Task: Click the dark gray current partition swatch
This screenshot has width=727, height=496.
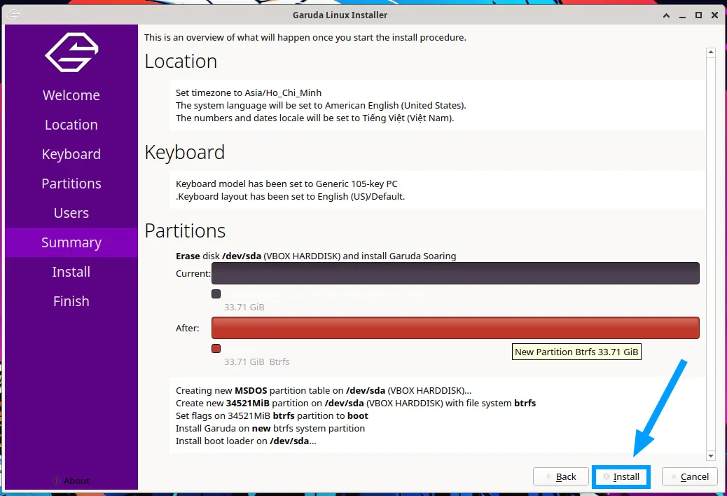Action: (x=216, y=294)
